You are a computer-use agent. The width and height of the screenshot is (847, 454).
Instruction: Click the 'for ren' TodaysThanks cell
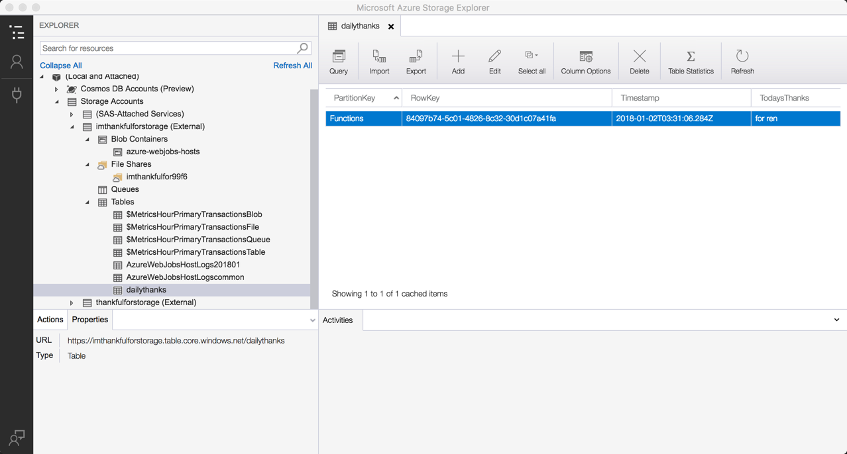[796, 118]
